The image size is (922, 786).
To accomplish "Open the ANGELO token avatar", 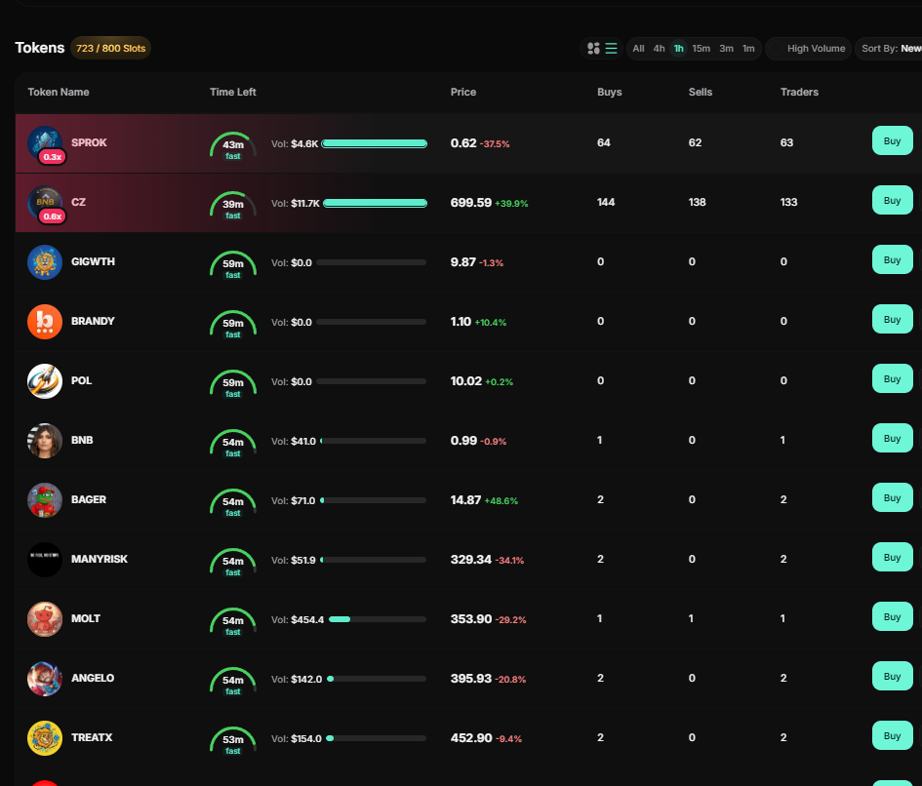I will pyautogui.click(x=45, y=678).
